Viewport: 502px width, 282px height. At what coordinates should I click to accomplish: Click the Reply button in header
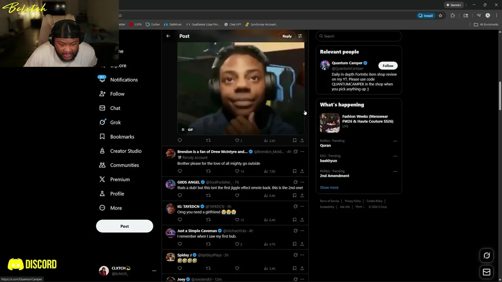click(x=287, y=36)
